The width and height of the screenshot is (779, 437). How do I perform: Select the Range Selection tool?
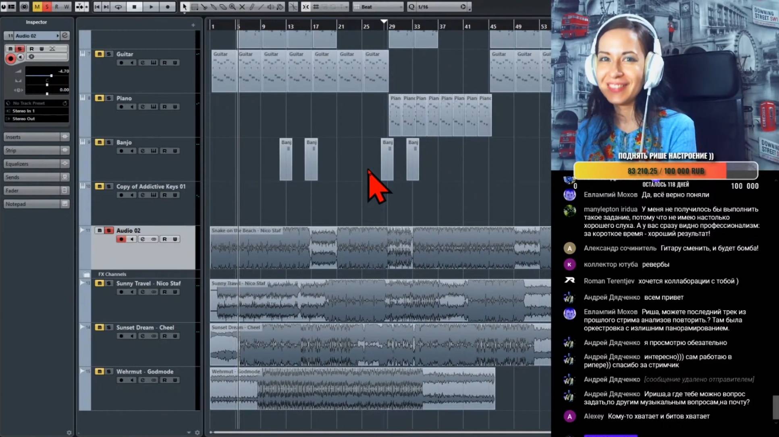(195, 7)
